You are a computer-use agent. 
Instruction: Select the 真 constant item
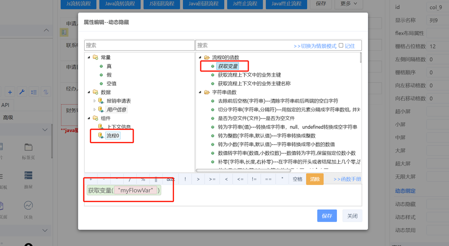(x=109, y=66)
